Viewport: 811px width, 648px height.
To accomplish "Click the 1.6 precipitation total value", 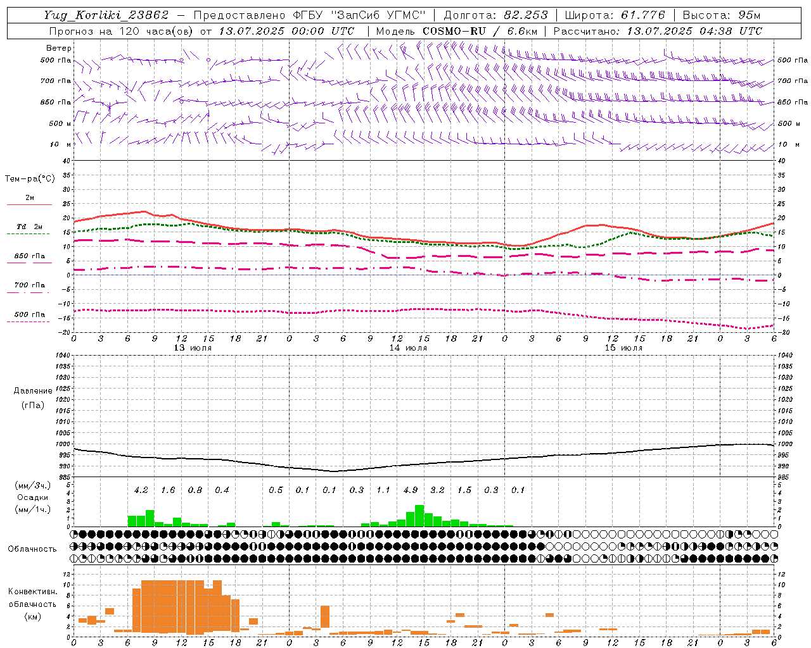I will 168,490.
